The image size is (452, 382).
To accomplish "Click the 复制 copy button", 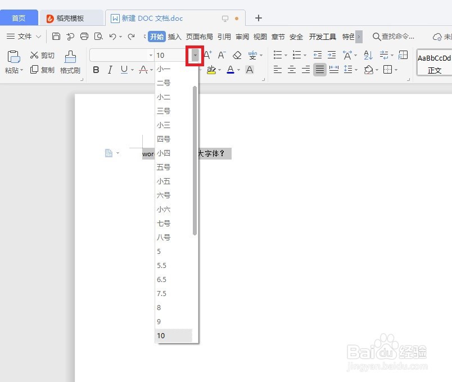I will click(42, 70).
